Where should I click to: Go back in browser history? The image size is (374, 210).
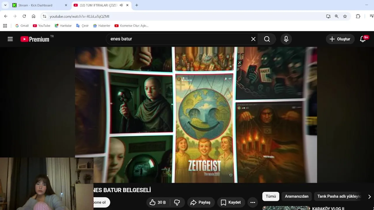[6, 16]
